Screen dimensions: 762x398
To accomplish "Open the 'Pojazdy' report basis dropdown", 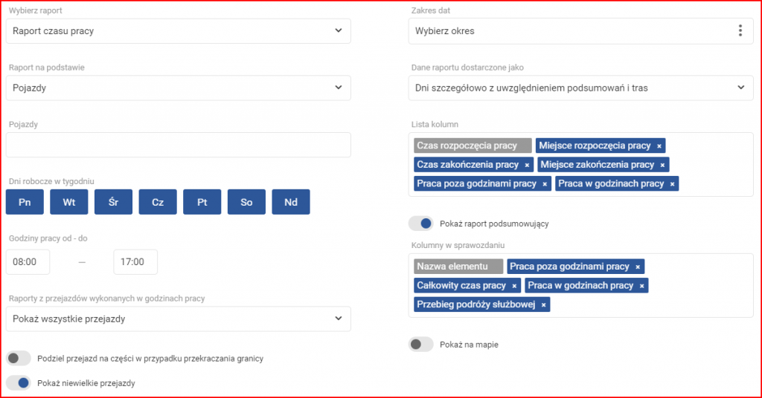I will pyautogui.click(x=179, y=88).
